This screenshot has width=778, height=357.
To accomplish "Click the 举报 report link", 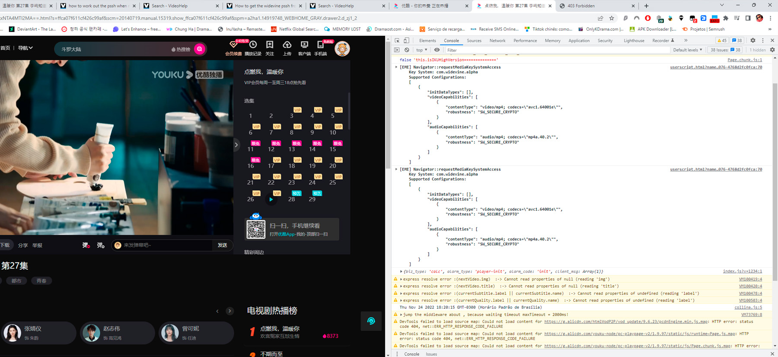I will coord(37,245).
